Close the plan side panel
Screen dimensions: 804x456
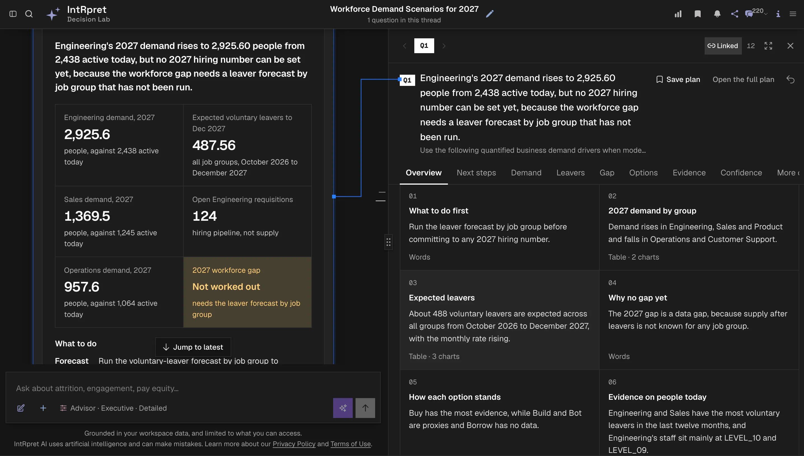[790, 46]
